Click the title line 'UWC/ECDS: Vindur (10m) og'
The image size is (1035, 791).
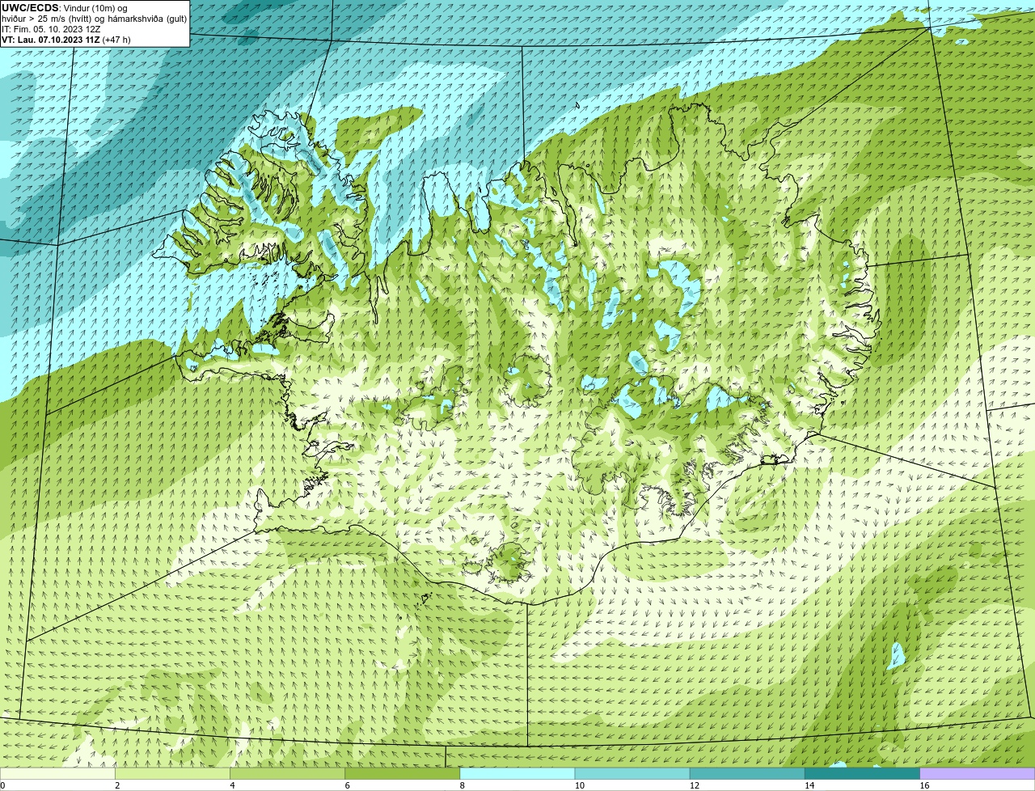point(65,8)
